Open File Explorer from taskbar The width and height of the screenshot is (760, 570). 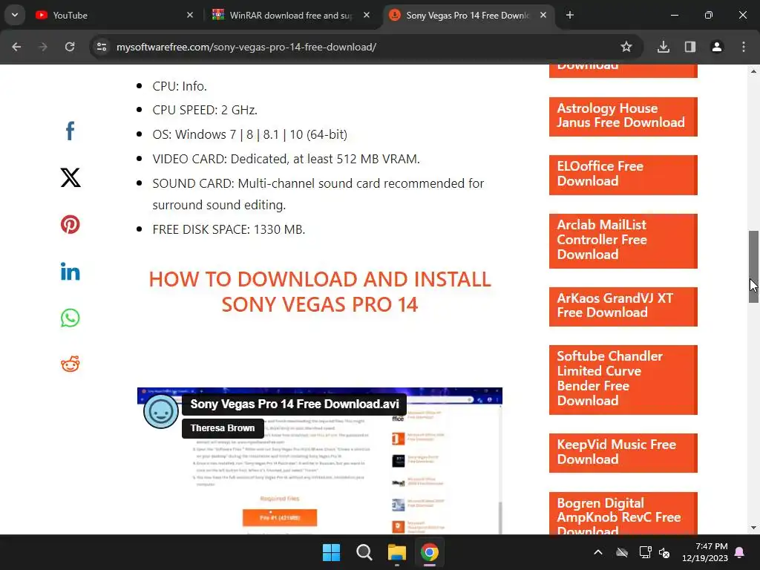396,552
